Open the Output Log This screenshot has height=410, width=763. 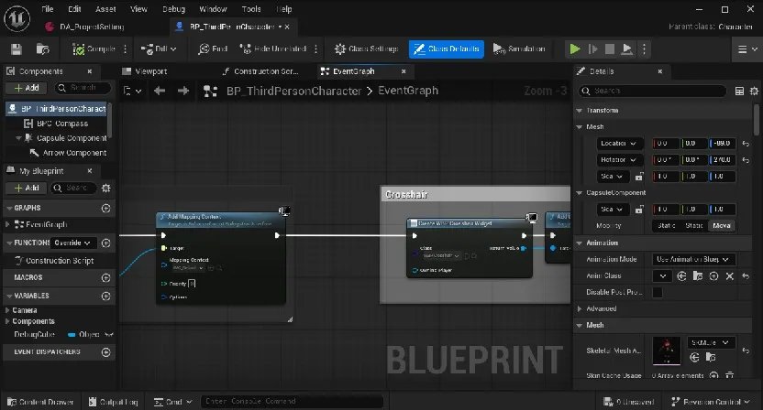tap(114, 402)
